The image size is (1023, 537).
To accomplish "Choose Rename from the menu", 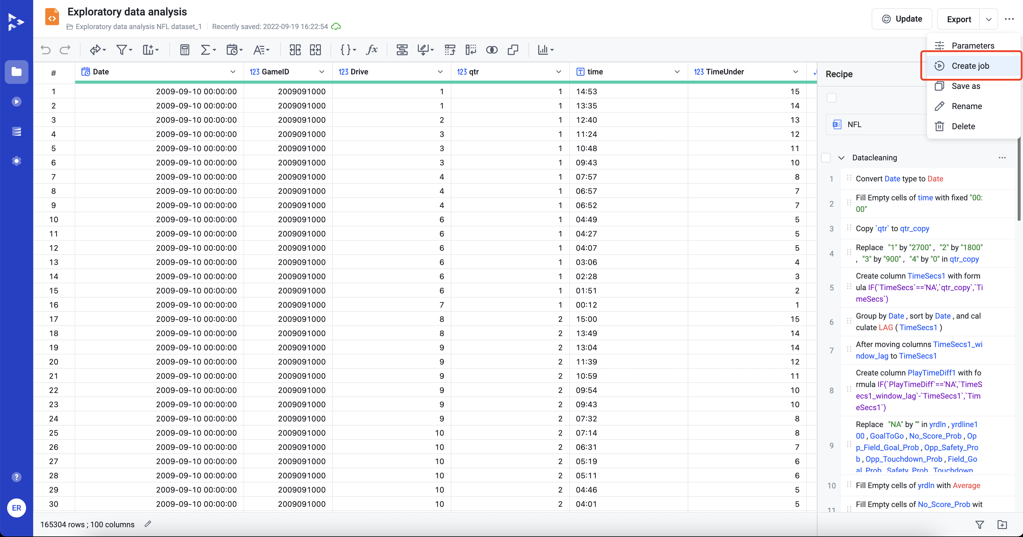I will [x=973, y=106].
